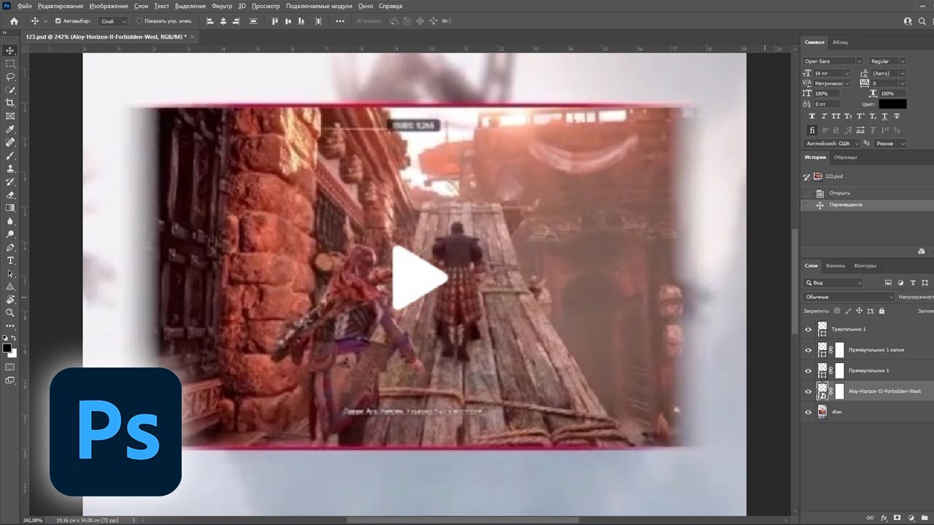Open the Редактирование menu
Image resolution: width=934 pixels, height=525 pixels.
[61, 6]
